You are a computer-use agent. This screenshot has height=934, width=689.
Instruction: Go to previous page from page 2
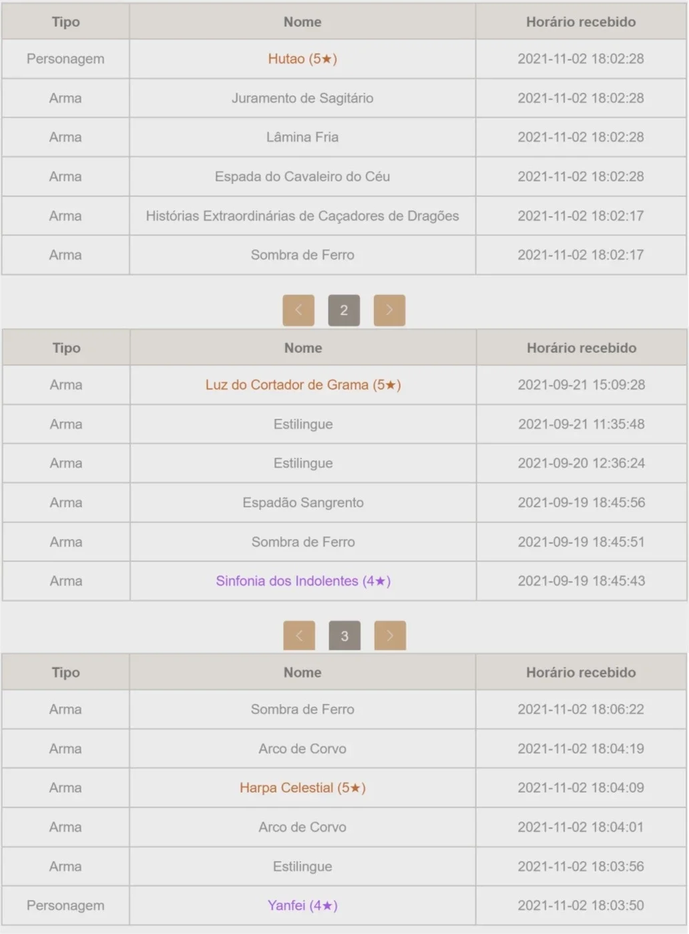click(298, 310)
